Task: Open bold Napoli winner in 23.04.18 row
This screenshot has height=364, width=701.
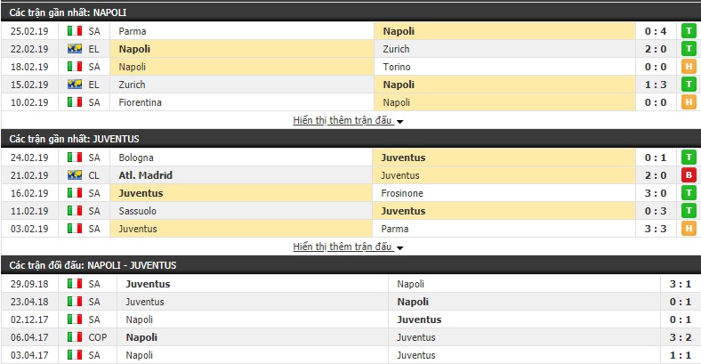Action: [x=413, y=302]
